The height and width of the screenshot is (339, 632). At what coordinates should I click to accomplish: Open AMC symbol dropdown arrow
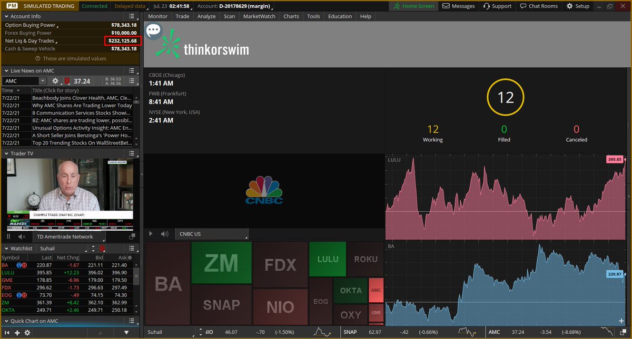tap(43, 81)
